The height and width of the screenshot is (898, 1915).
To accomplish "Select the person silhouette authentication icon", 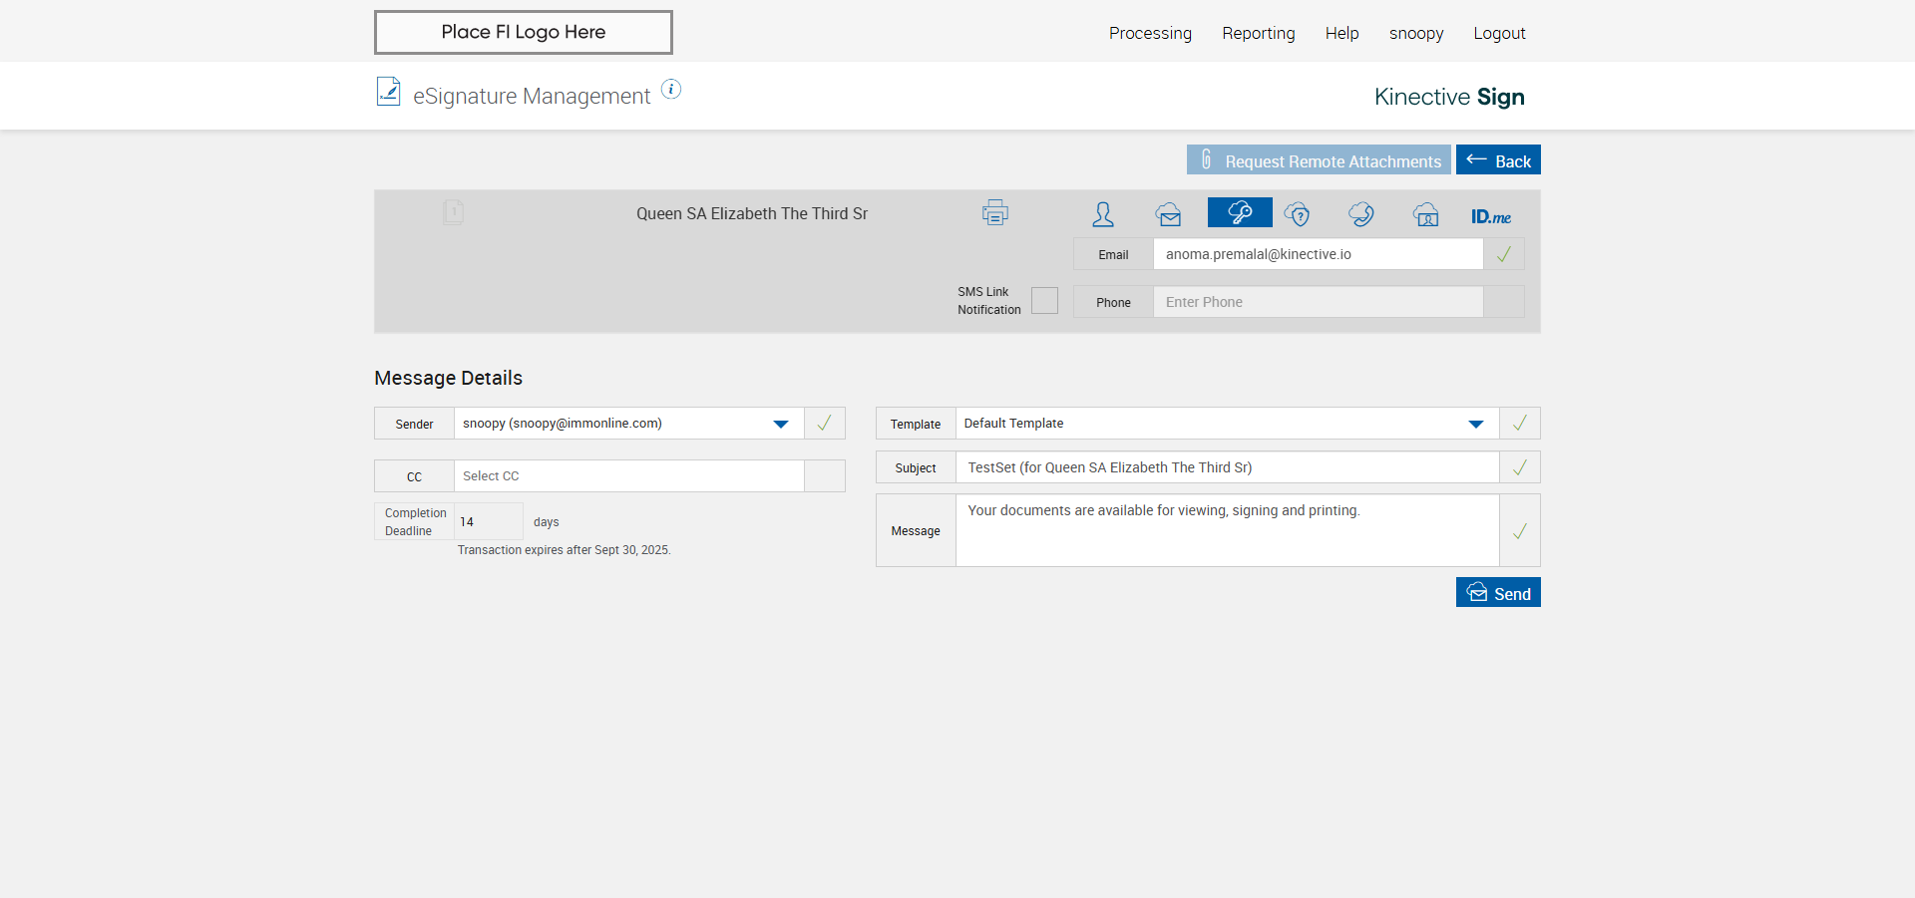I will (1103, 214).
